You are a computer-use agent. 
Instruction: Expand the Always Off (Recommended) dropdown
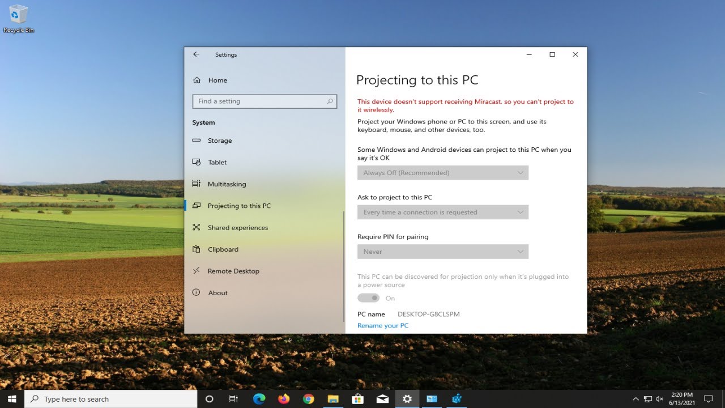(443, 173)
